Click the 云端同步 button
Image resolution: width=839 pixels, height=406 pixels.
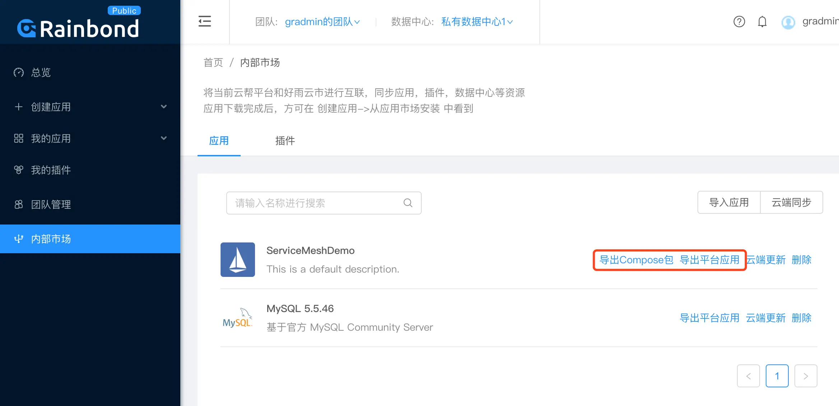791,203
